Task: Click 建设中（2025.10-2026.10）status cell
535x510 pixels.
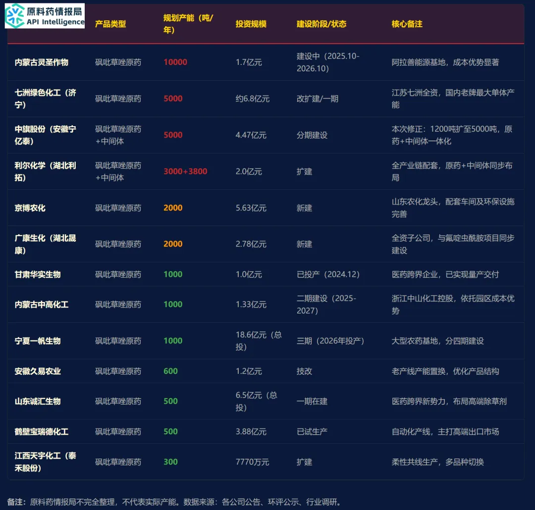Action: coord(328,62)
